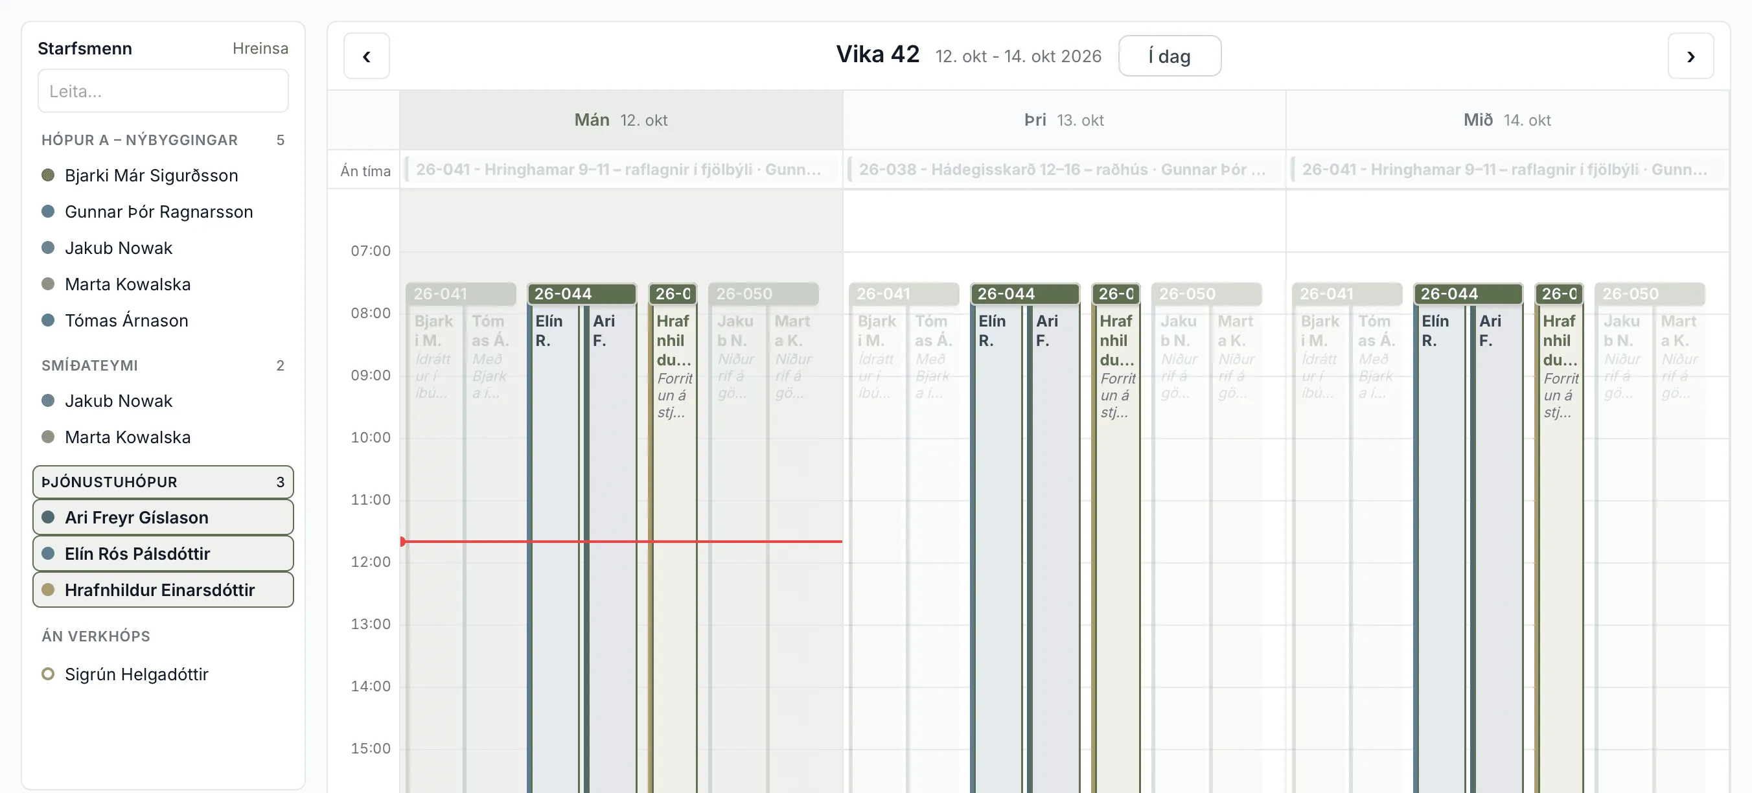The width and height of the screenshot is (1752, 793).
Task: Open Monday Ari F. shift block
Action: click(610, 548)
